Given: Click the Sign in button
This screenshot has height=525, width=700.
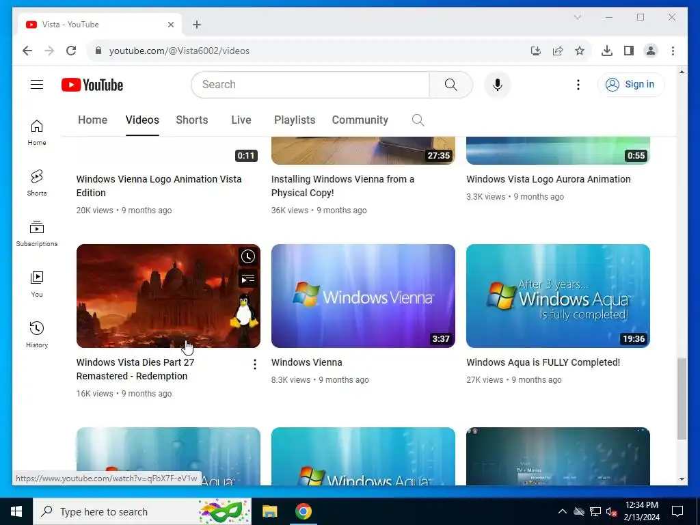Looking at the screenshot, I should click(630, 84).
